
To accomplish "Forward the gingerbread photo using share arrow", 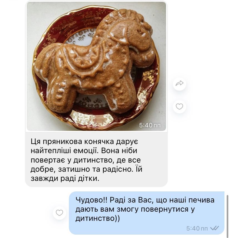I will tap(179, 83).
